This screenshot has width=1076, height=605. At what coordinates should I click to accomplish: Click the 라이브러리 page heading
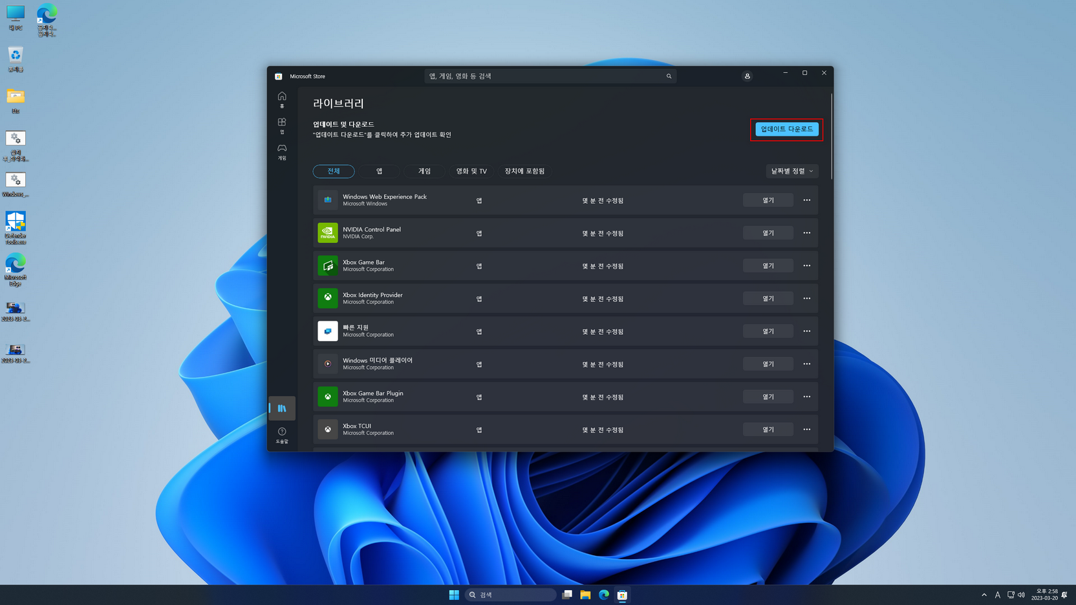[x=338, y=103]
